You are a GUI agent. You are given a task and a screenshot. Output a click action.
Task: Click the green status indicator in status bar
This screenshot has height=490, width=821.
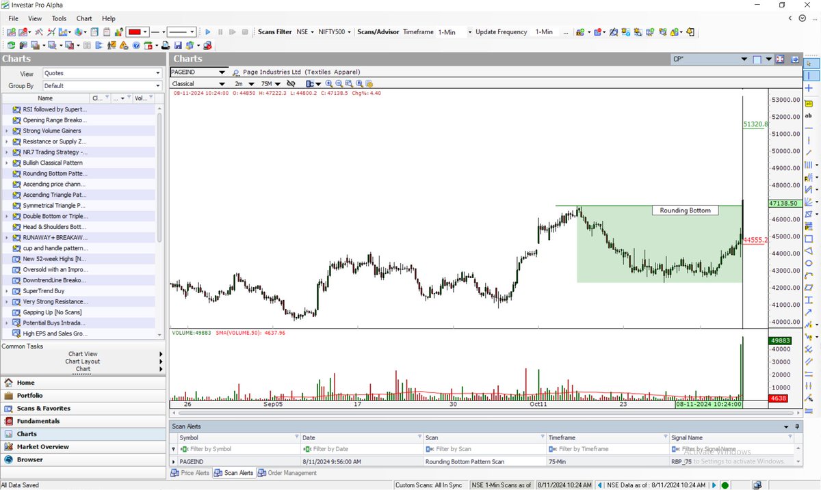pos(725,485)
